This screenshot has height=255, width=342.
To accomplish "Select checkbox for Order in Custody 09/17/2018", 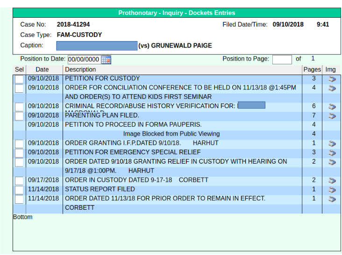I will 19,181.
